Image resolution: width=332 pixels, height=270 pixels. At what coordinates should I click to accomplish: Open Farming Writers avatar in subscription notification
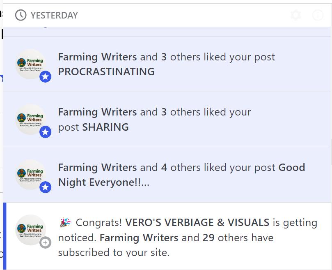(31, 230)
